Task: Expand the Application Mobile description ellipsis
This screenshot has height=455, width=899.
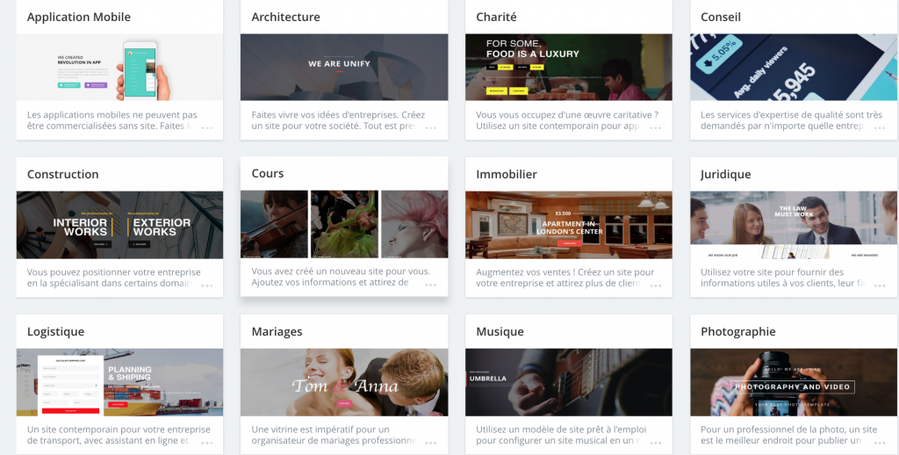Action: click(207, 128)
